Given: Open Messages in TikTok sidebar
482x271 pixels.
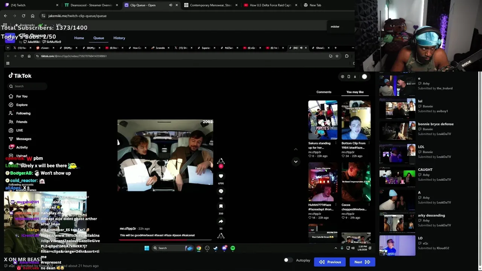Looking at the screenshot, I should [x=20, y=139].
